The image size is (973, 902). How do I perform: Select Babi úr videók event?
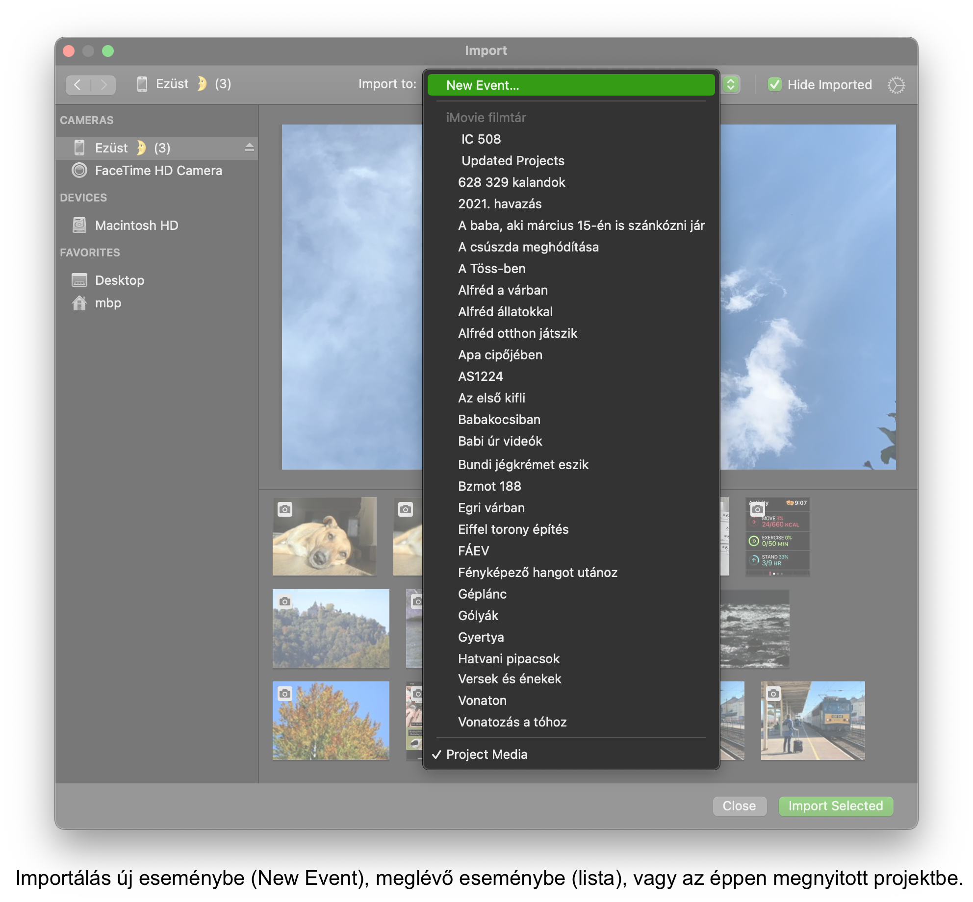point(571,441)
